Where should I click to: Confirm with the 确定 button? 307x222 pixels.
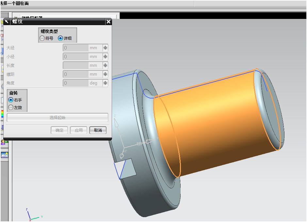(59, 130)
